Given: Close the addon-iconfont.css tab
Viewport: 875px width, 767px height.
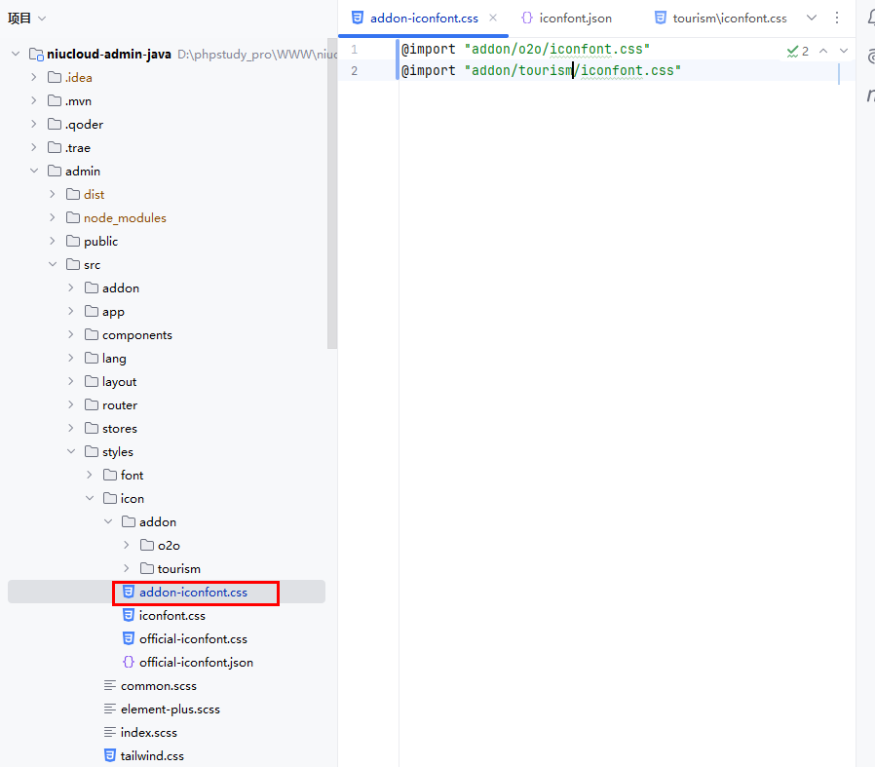Looking at the screenshot, I should 493,18.
